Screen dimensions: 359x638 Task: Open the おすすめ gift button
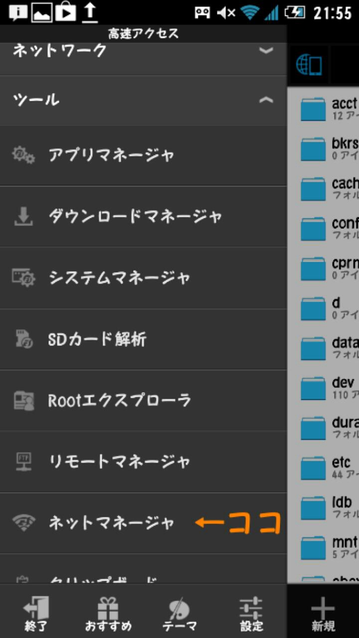[x=108, y=614]
